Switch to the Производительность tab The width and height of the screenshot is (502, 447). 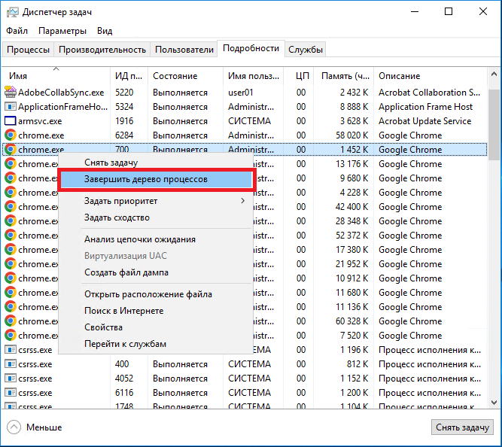coord(102,50)
